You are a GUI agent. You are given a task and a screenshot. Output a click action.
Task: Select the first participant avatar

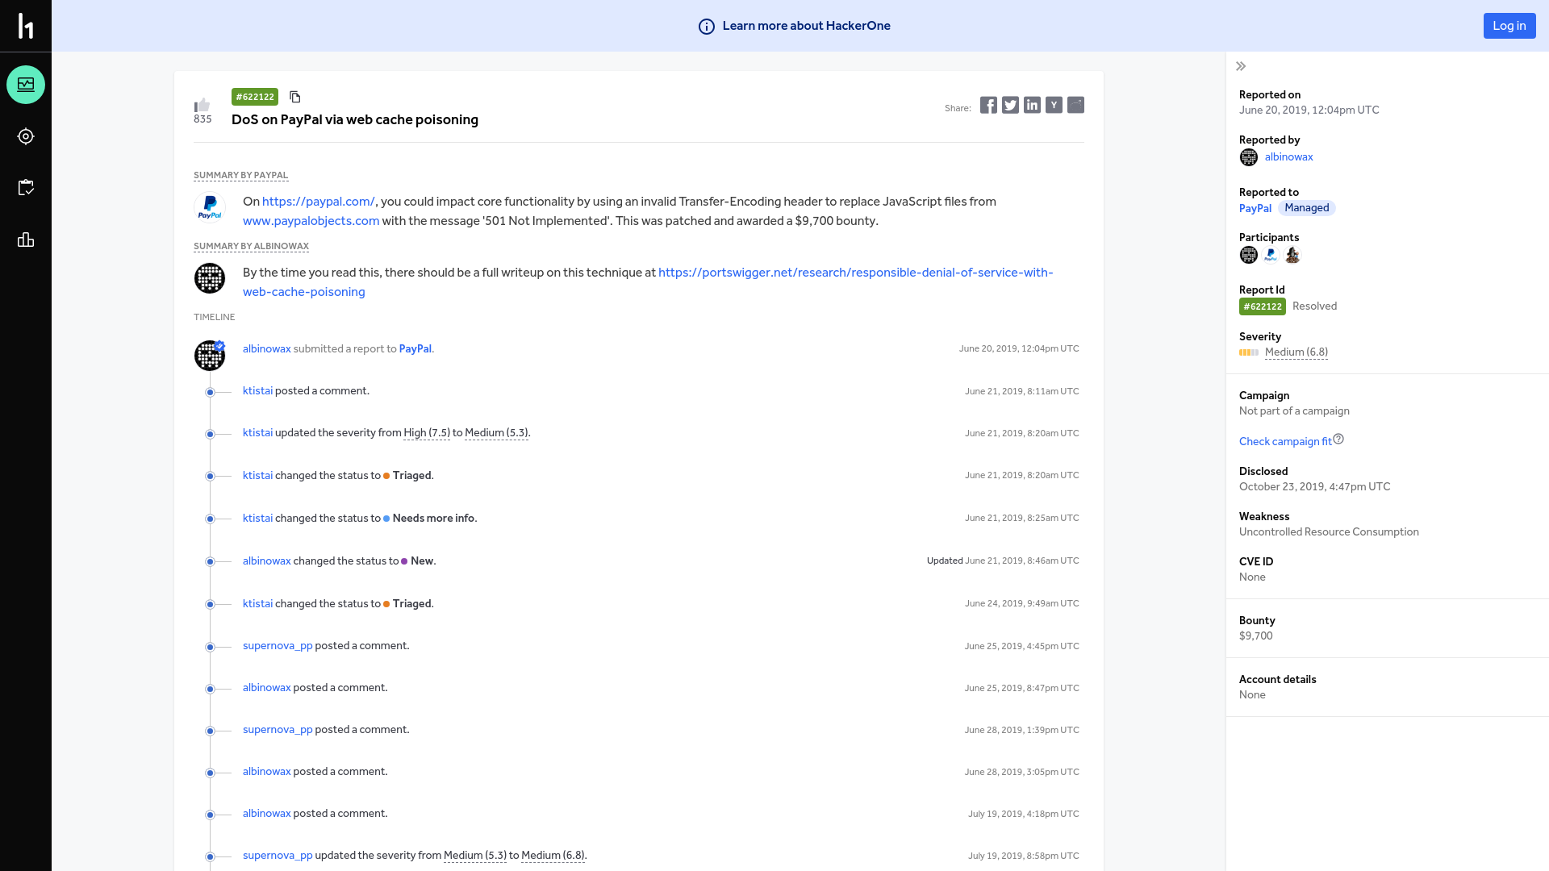(1249, 255)
